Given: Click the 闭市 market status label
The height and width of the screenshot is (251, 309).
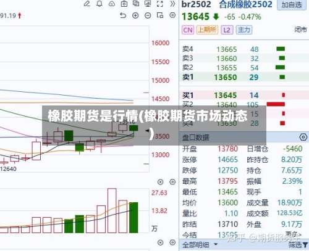Looking at the screenshot, I should pos(300,30).
